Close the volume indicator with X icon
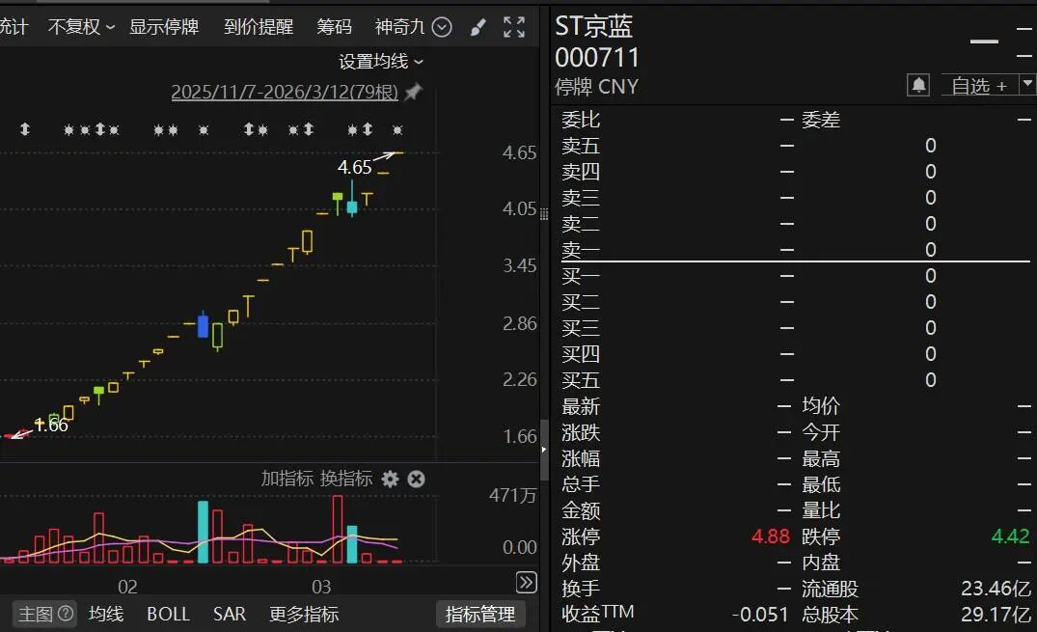Viewport: 1037px width, 632px height. click(x=416, y=479)
